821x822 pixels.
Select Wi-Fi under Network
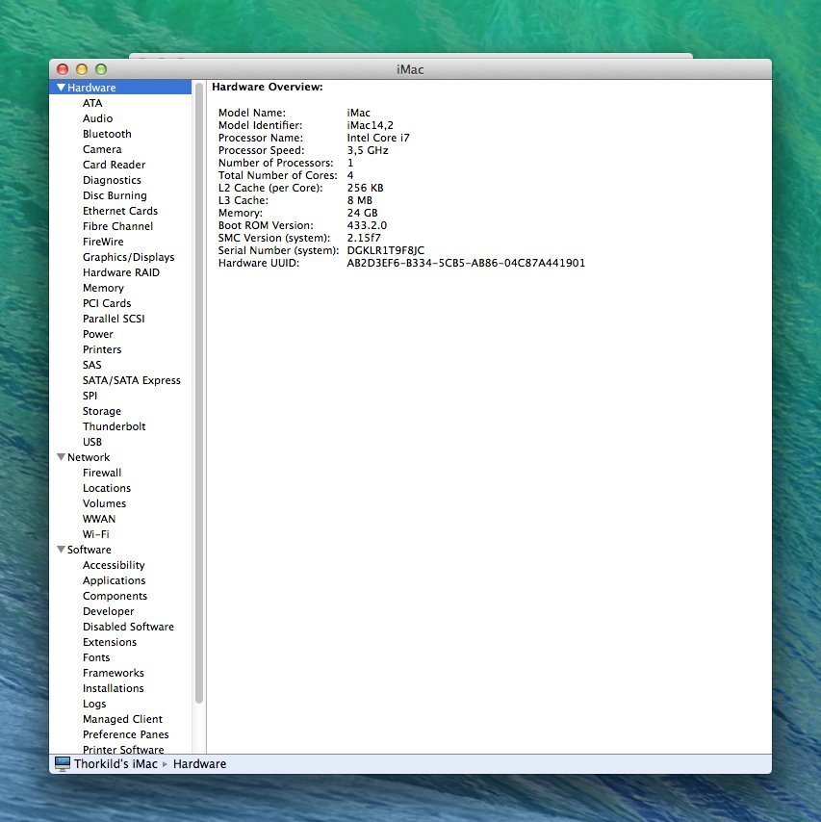pos(96,534)
